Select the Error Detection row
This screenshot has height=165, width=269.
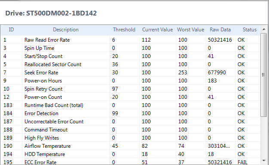click(x=130, y=113)
